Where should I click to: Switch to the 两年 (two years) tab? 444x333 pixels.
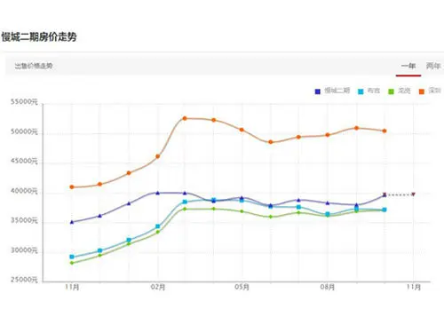433,66
